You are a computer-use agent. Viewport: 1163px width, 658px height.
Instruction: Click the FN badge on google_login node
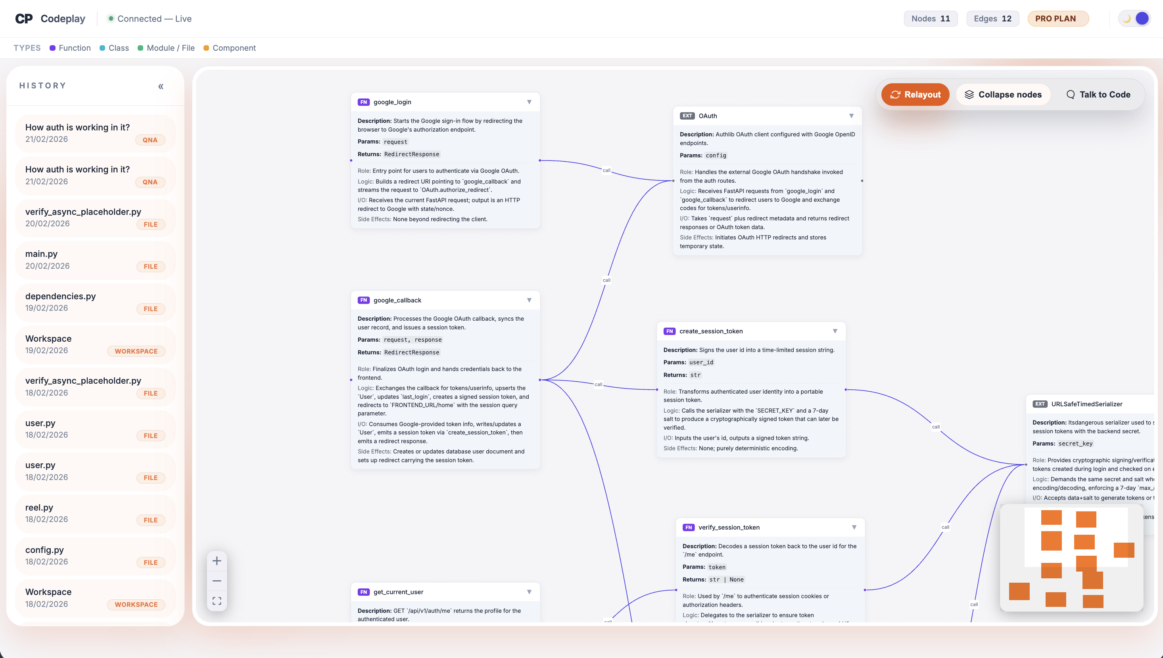tap(364, 102)
